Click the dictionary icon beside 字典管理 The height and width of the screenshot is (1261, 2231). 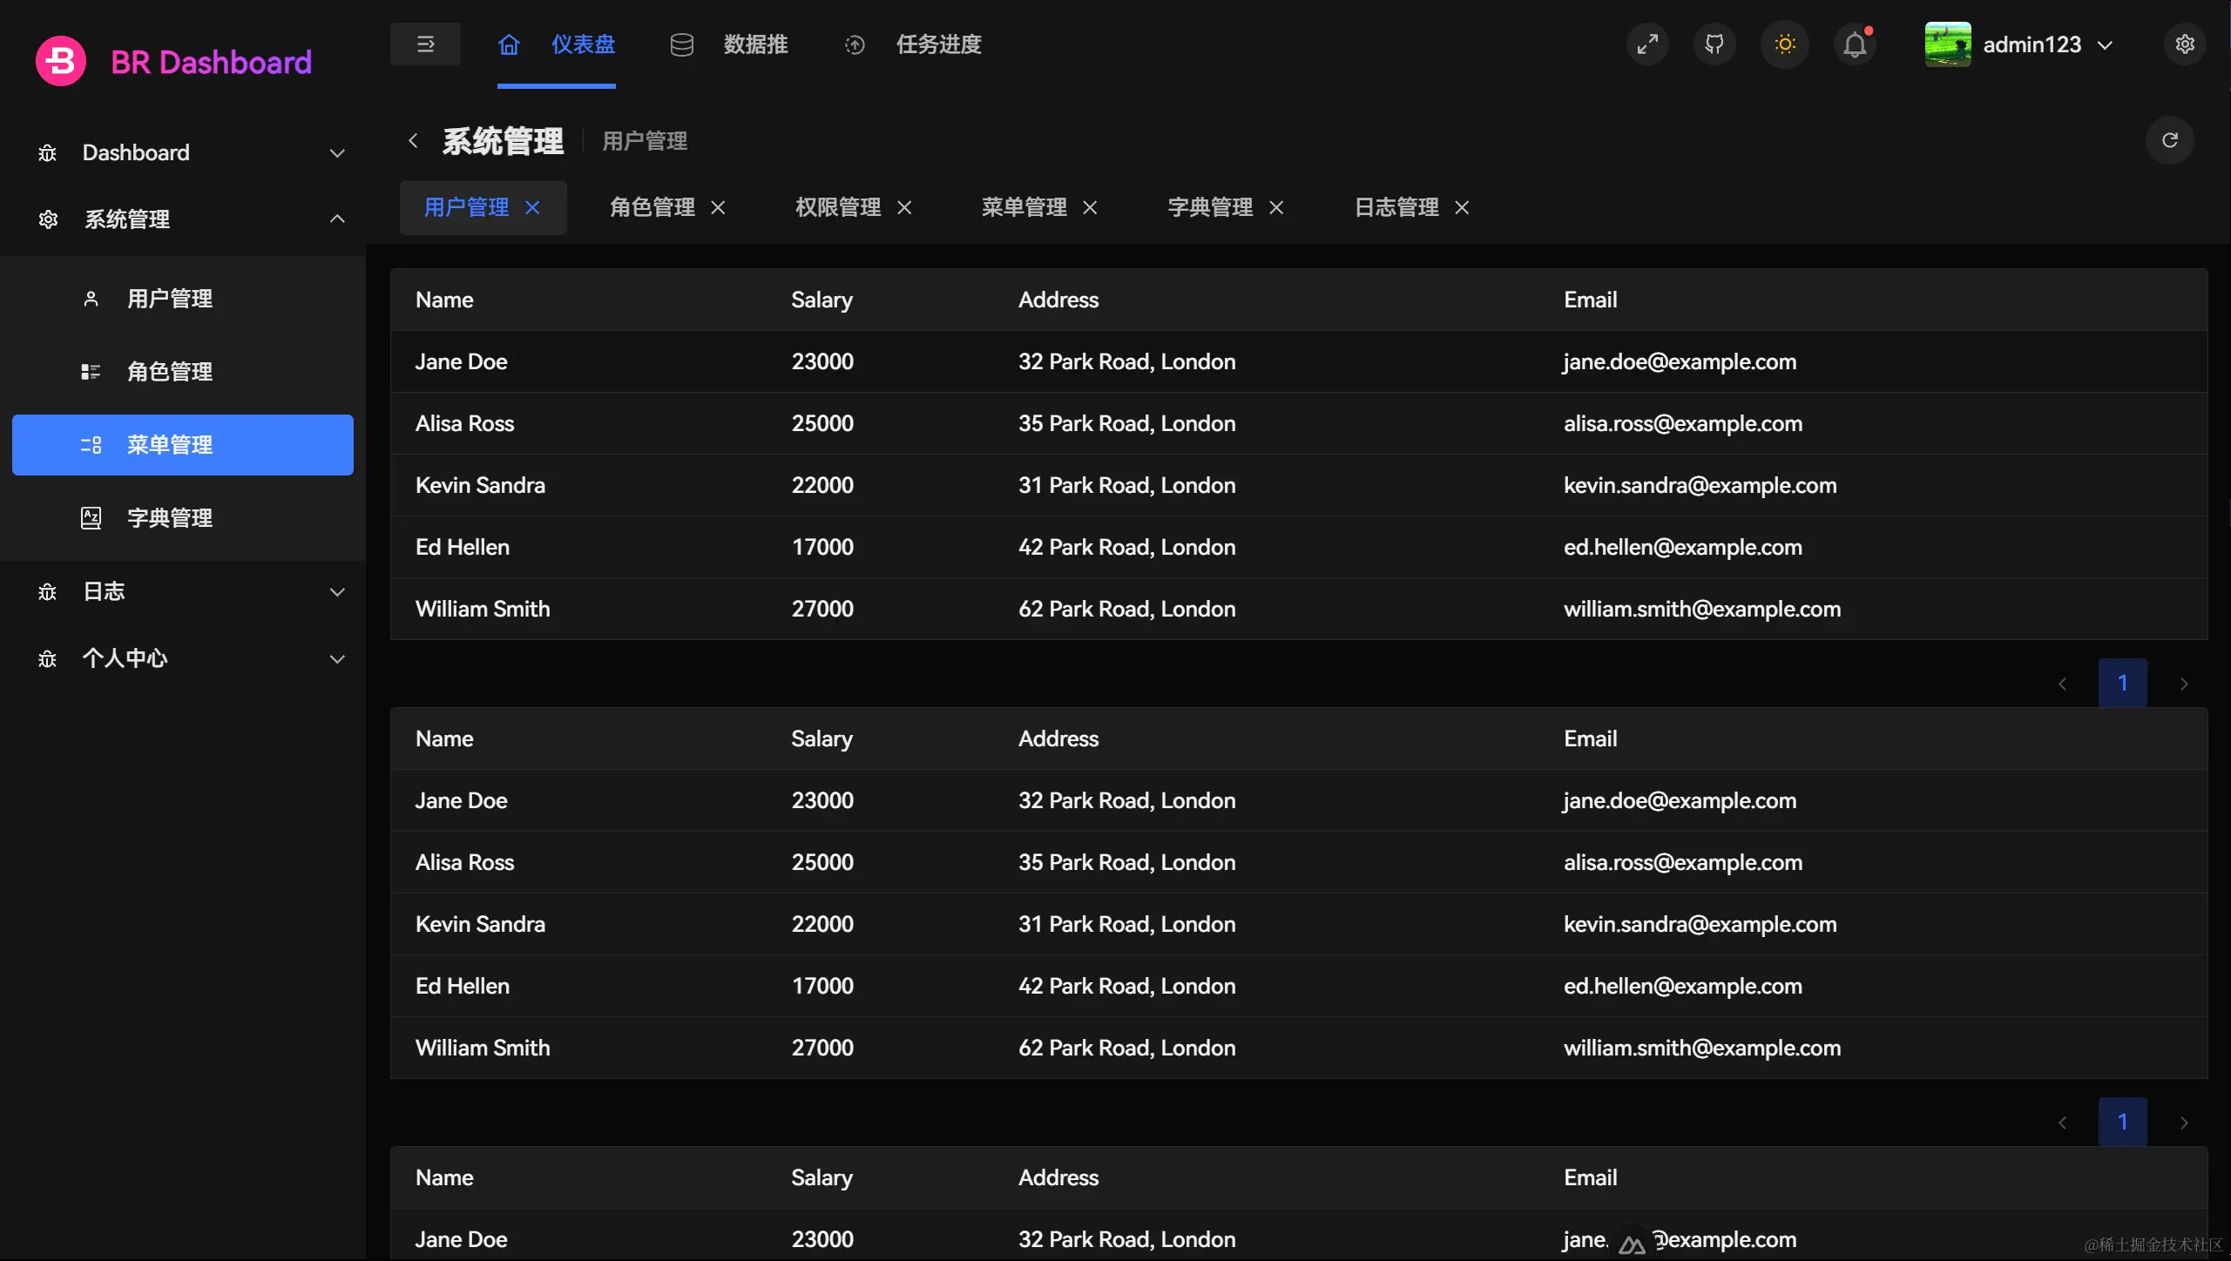(x=91, y=518)
